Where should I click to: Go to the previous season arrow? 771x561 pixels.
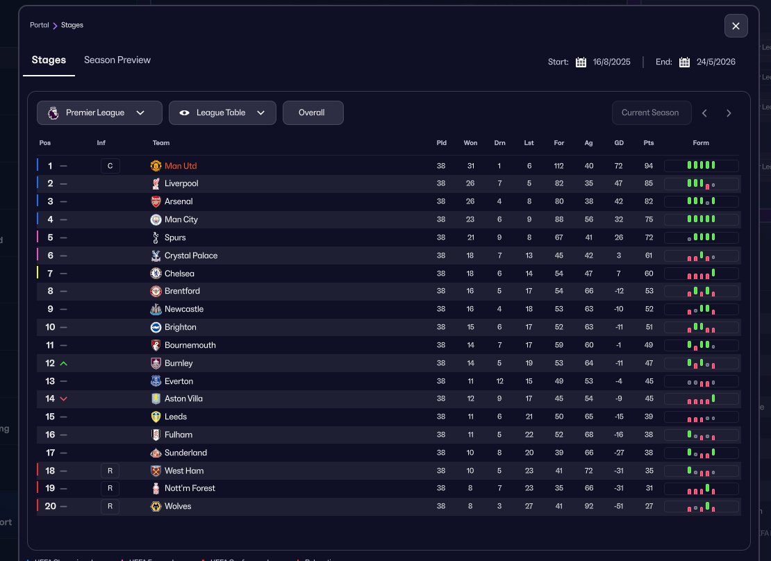pyautogui.click(x=704, y=113)
